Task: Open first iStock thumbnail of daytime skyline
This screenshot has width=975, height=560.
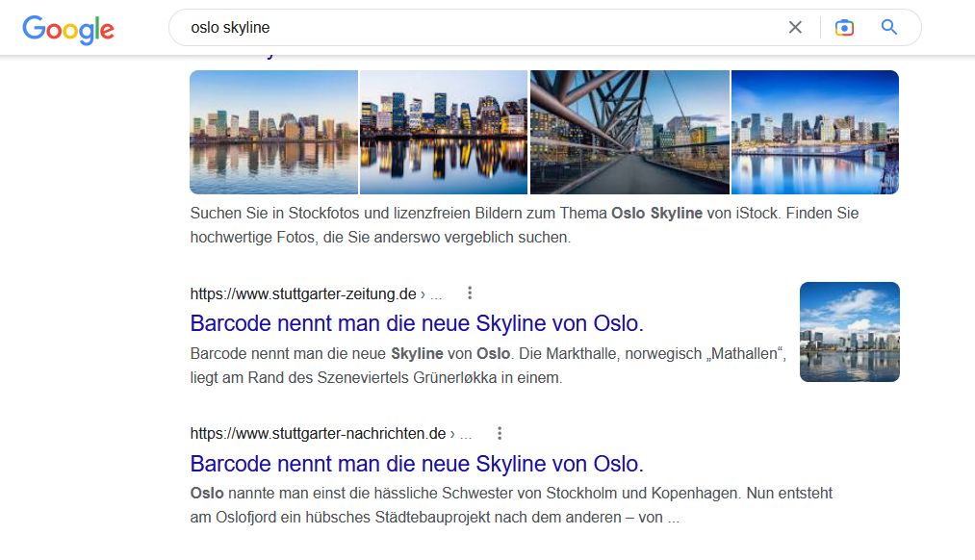Action: [273, 132]
